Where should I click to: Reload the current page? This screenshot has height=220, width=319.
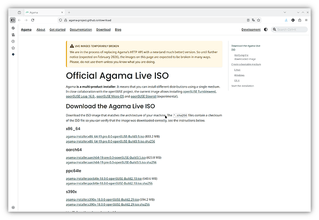[32, 20]
